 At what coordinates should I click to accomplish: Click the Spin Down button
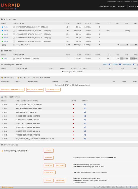pos(60,166)
